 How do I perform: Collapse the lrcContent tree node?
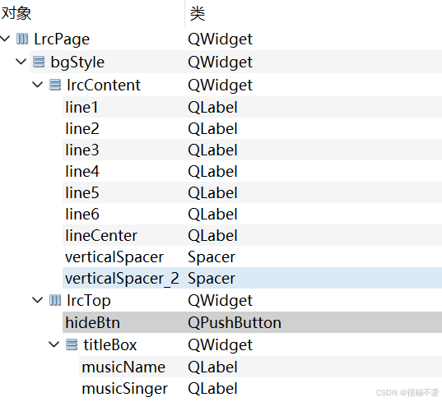pos(38,84)
